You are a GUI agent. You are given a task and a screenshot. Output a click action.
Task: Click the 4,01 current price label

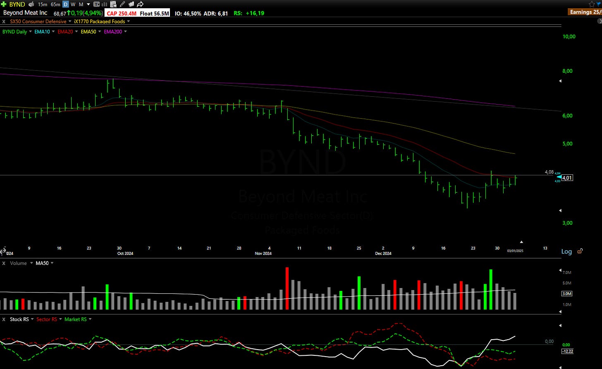567,178
